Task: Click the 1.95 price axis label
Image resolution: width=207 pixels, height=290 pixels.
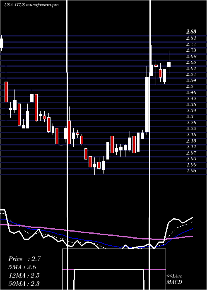Action: 191,171
